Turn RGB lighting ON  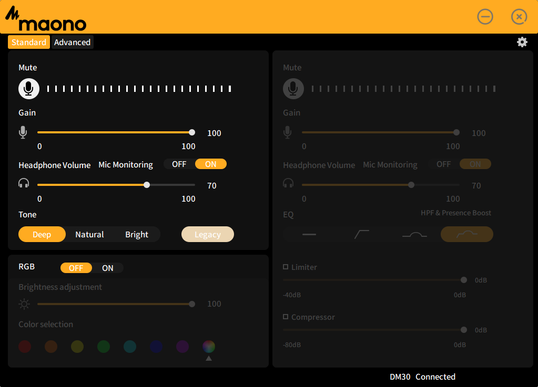(107, 268)
